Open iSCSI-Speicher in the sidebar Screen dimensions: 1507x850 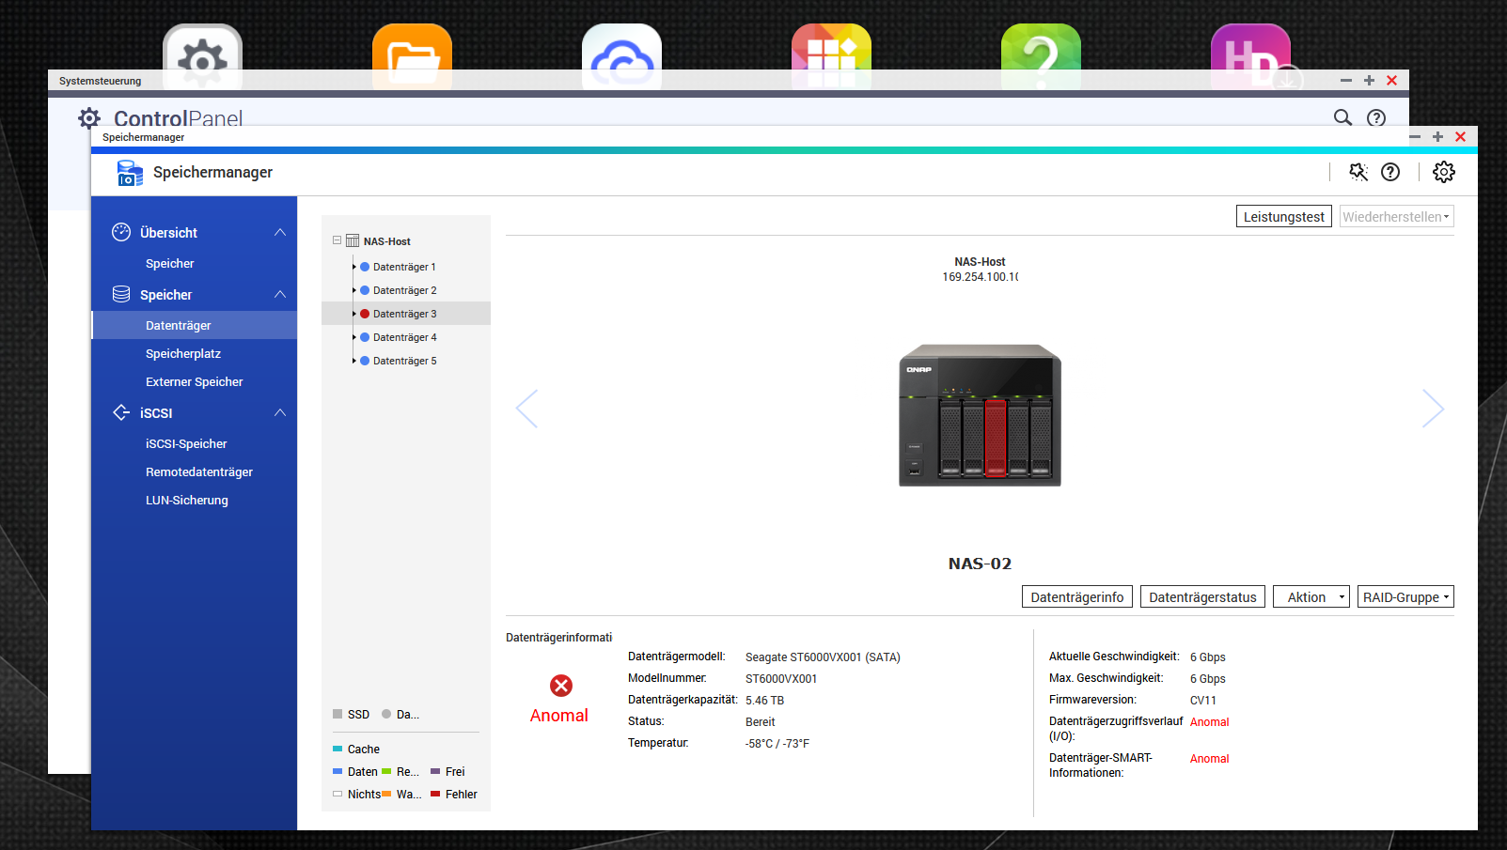186,444
